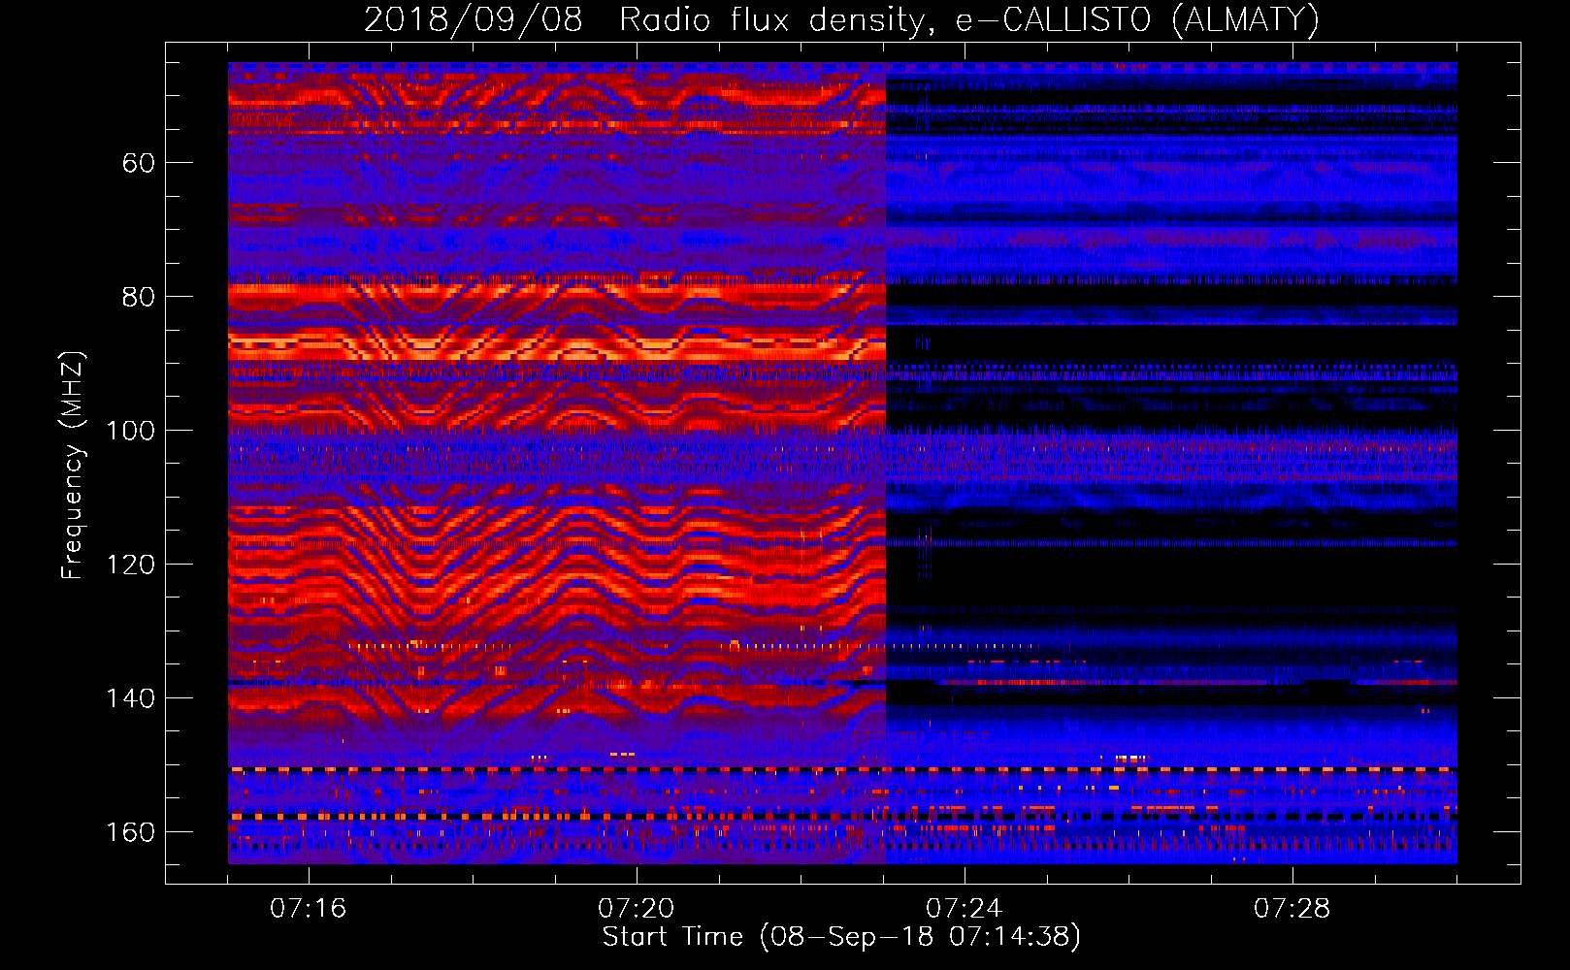This screenshot has width=1570, height=970.
Task: Click the 07:20 time tick label
Action: point(637,909)
